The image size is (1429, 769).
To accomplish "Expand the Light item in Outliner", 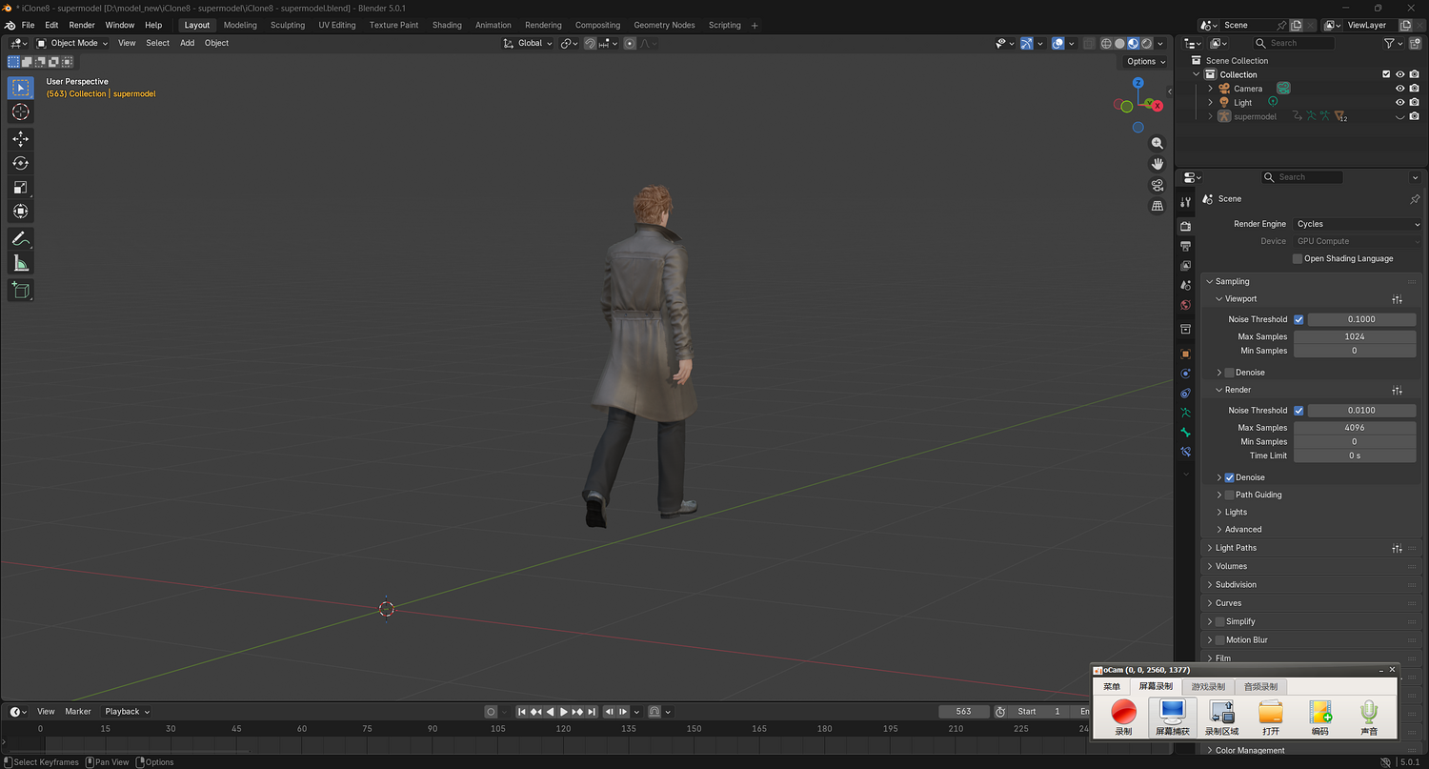I will point(1211,102).
